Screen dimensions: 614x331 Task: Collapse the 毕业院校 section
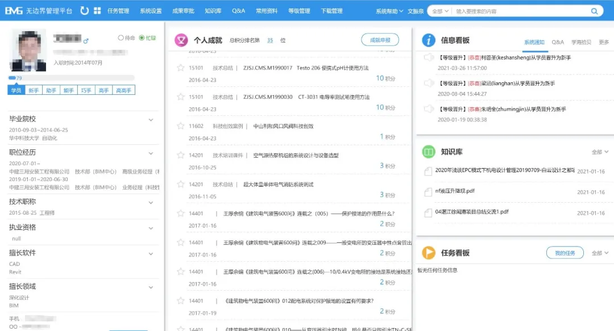pos(151,120)
